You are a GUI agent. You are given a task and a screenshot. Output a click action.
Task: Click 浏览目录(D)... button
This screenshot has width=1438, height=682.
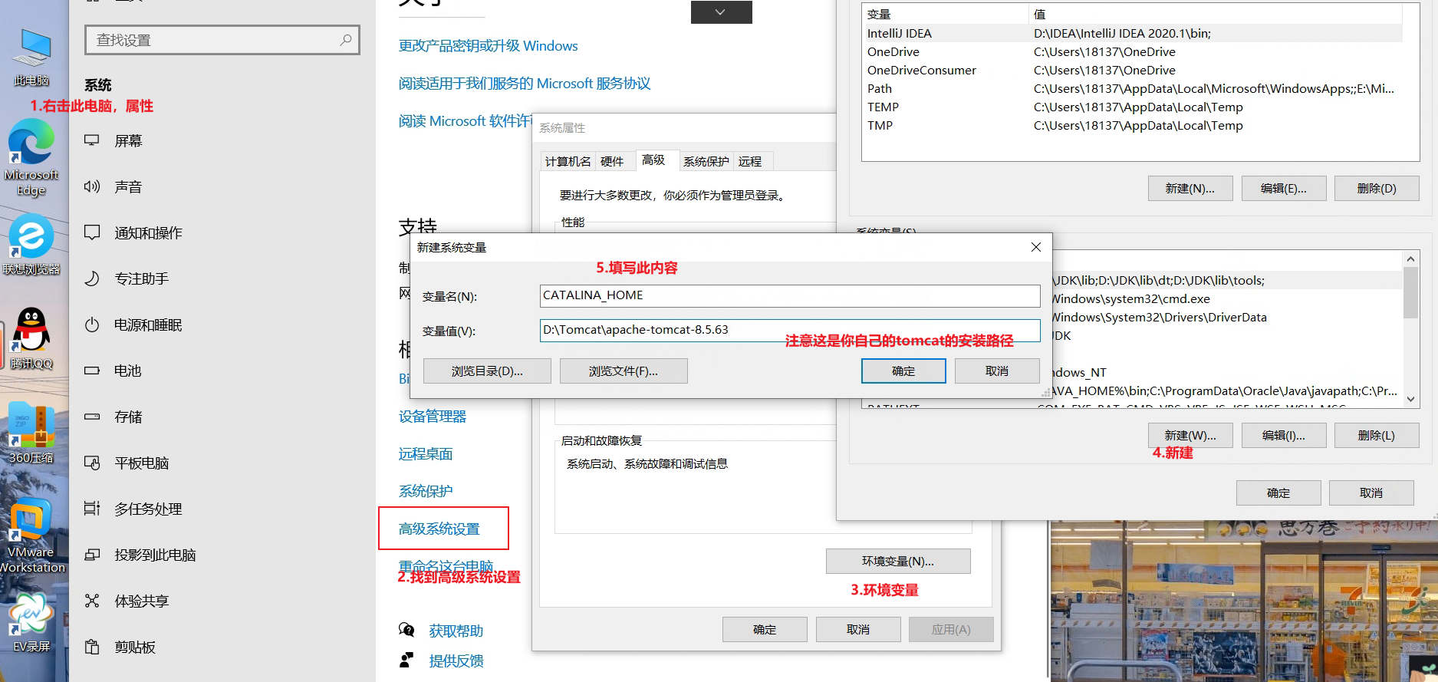coord(487,371)
